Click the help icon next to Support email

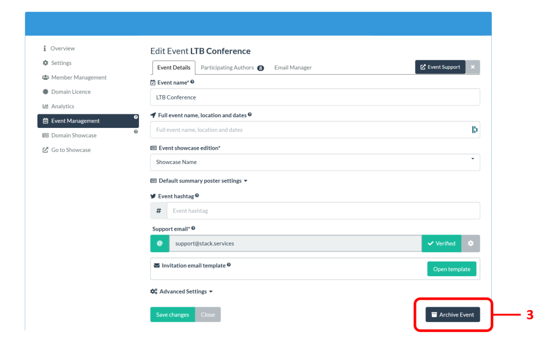click(193, 228)
